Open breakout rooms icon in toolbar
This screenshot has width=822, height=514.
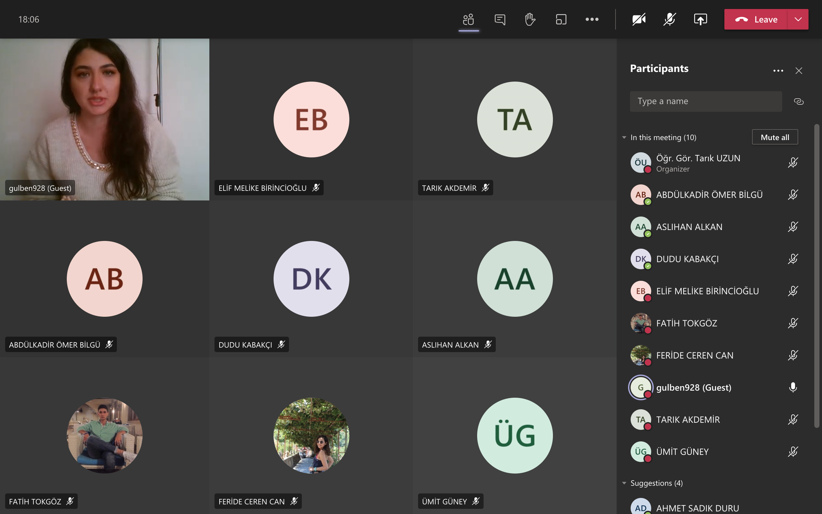(x=561, y=19)
